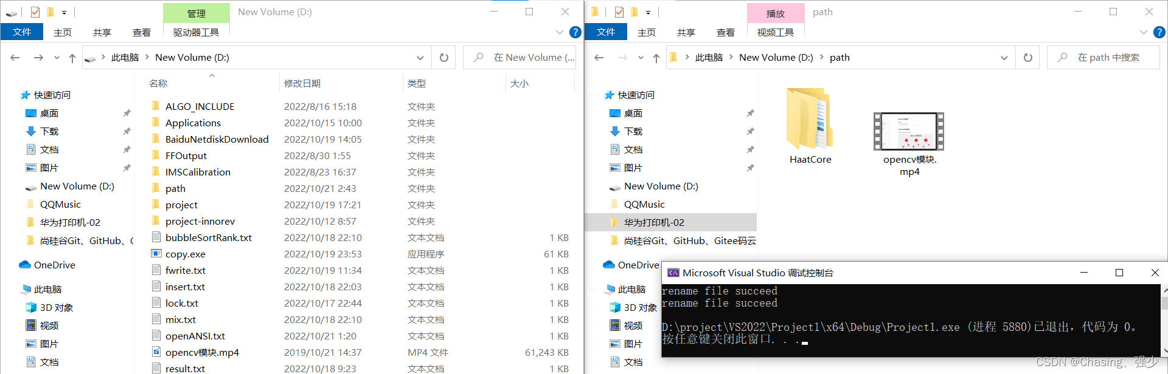Open 视频 in left window sidebar
The width and height of the screenshot is (1168, 374).
coord(49,326)
